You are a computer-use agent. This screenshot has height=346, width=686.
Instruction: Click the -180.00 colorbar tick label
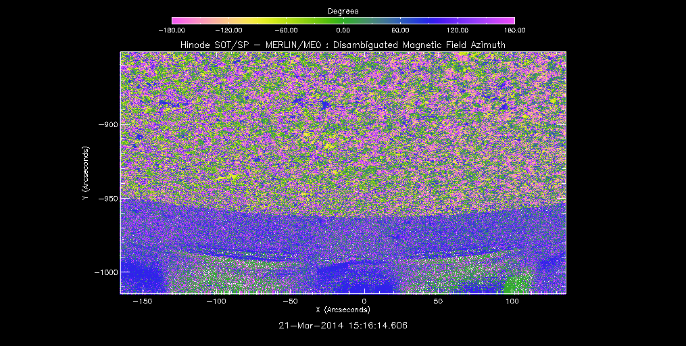coord(172,30)
